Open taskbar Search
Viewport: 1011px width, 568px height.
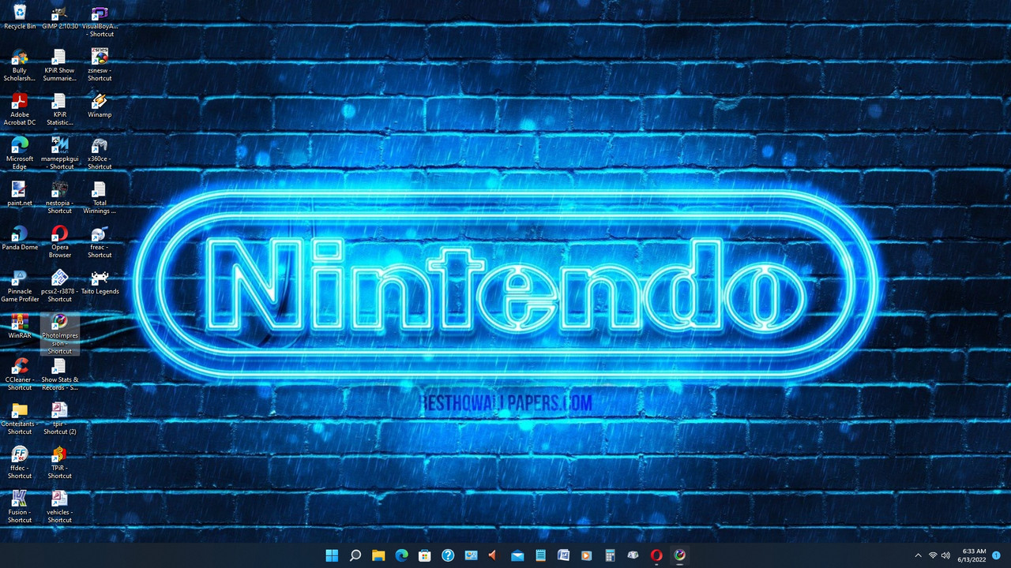355,555
